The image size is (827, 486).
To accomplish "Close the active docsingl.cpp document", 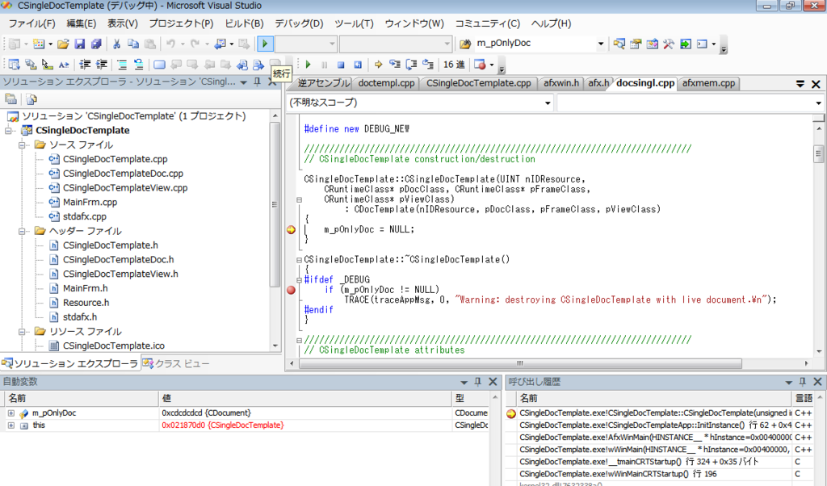I will [x=816, y=84].
